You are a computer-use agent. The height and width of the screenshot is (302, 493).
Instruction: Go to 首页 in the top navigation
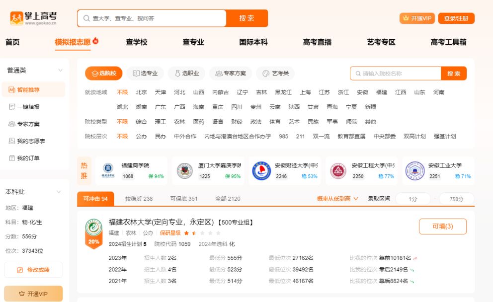pyautogui.click(x=12, y=42)
